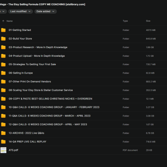Sort by the Name column header
This screenshot has height=167, width=167.
10,21
